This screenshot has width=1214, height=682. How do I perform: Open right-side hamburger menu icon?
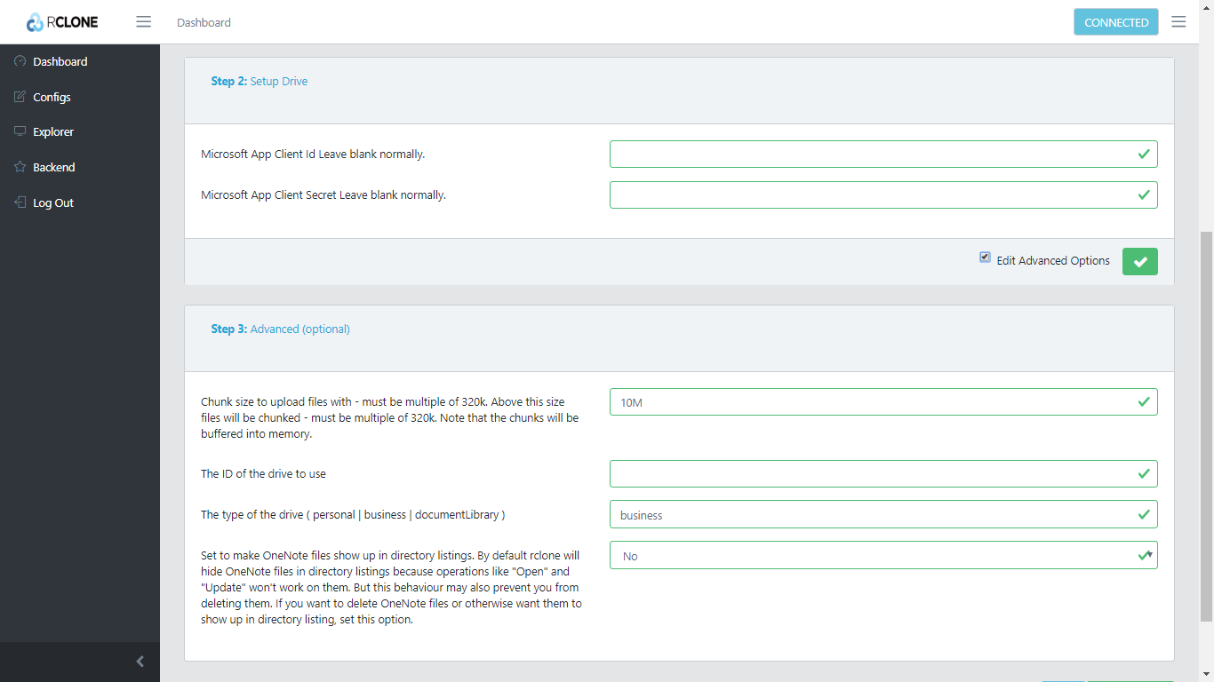point(1178,22)
